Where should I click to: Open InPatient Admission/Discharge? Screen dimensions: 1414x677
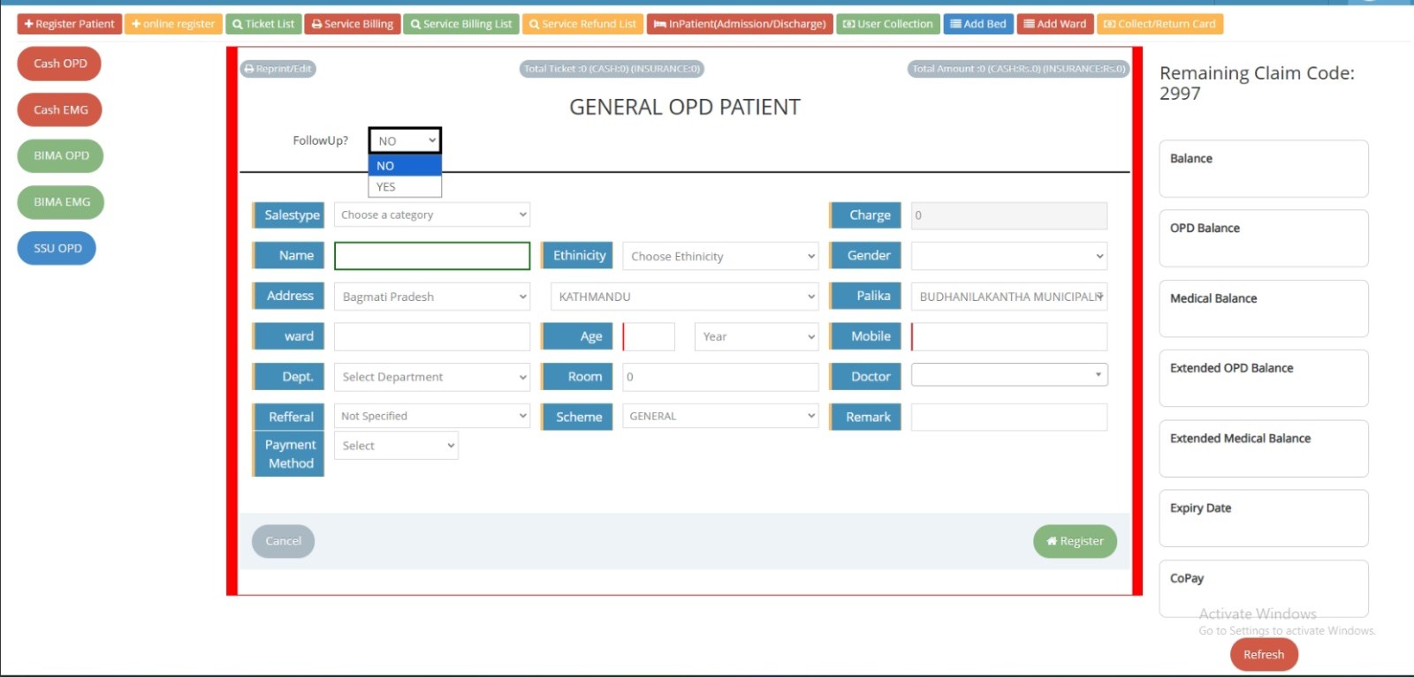click(740, 24)
